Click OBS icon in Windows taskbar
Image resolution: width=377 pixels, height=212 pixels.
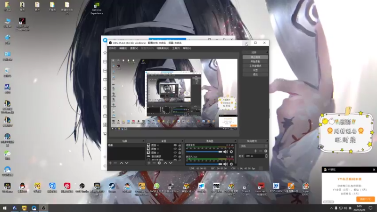click(x=43, y=208)
